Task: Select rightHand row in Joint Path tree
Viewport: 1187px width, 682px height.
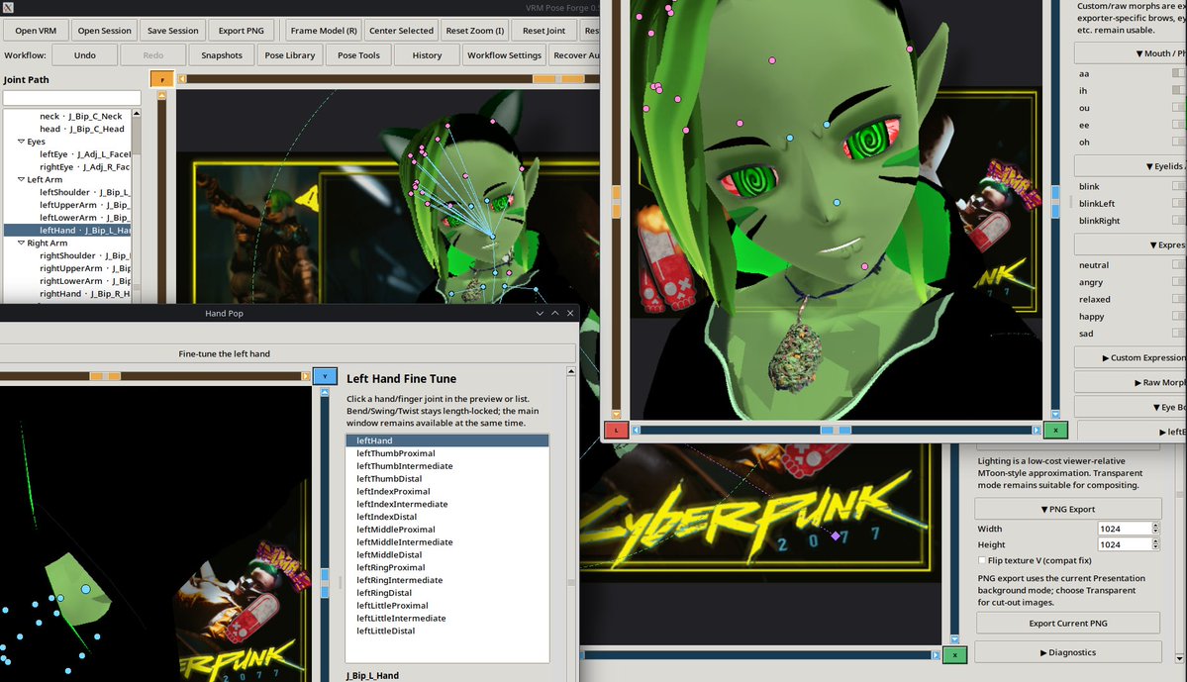Action: (x=68, y=294)
